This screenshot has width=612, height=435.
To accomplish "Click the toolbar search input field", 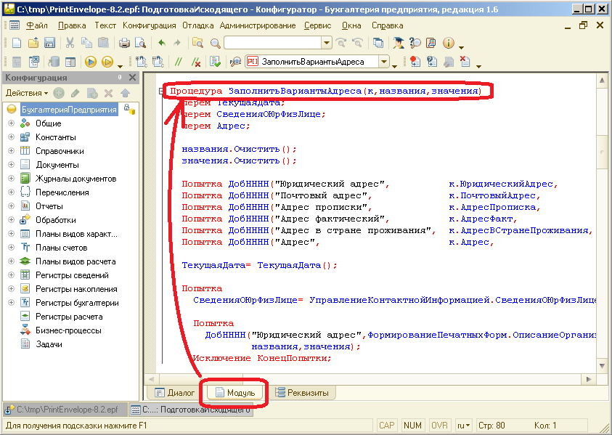I will click(272, 43).
